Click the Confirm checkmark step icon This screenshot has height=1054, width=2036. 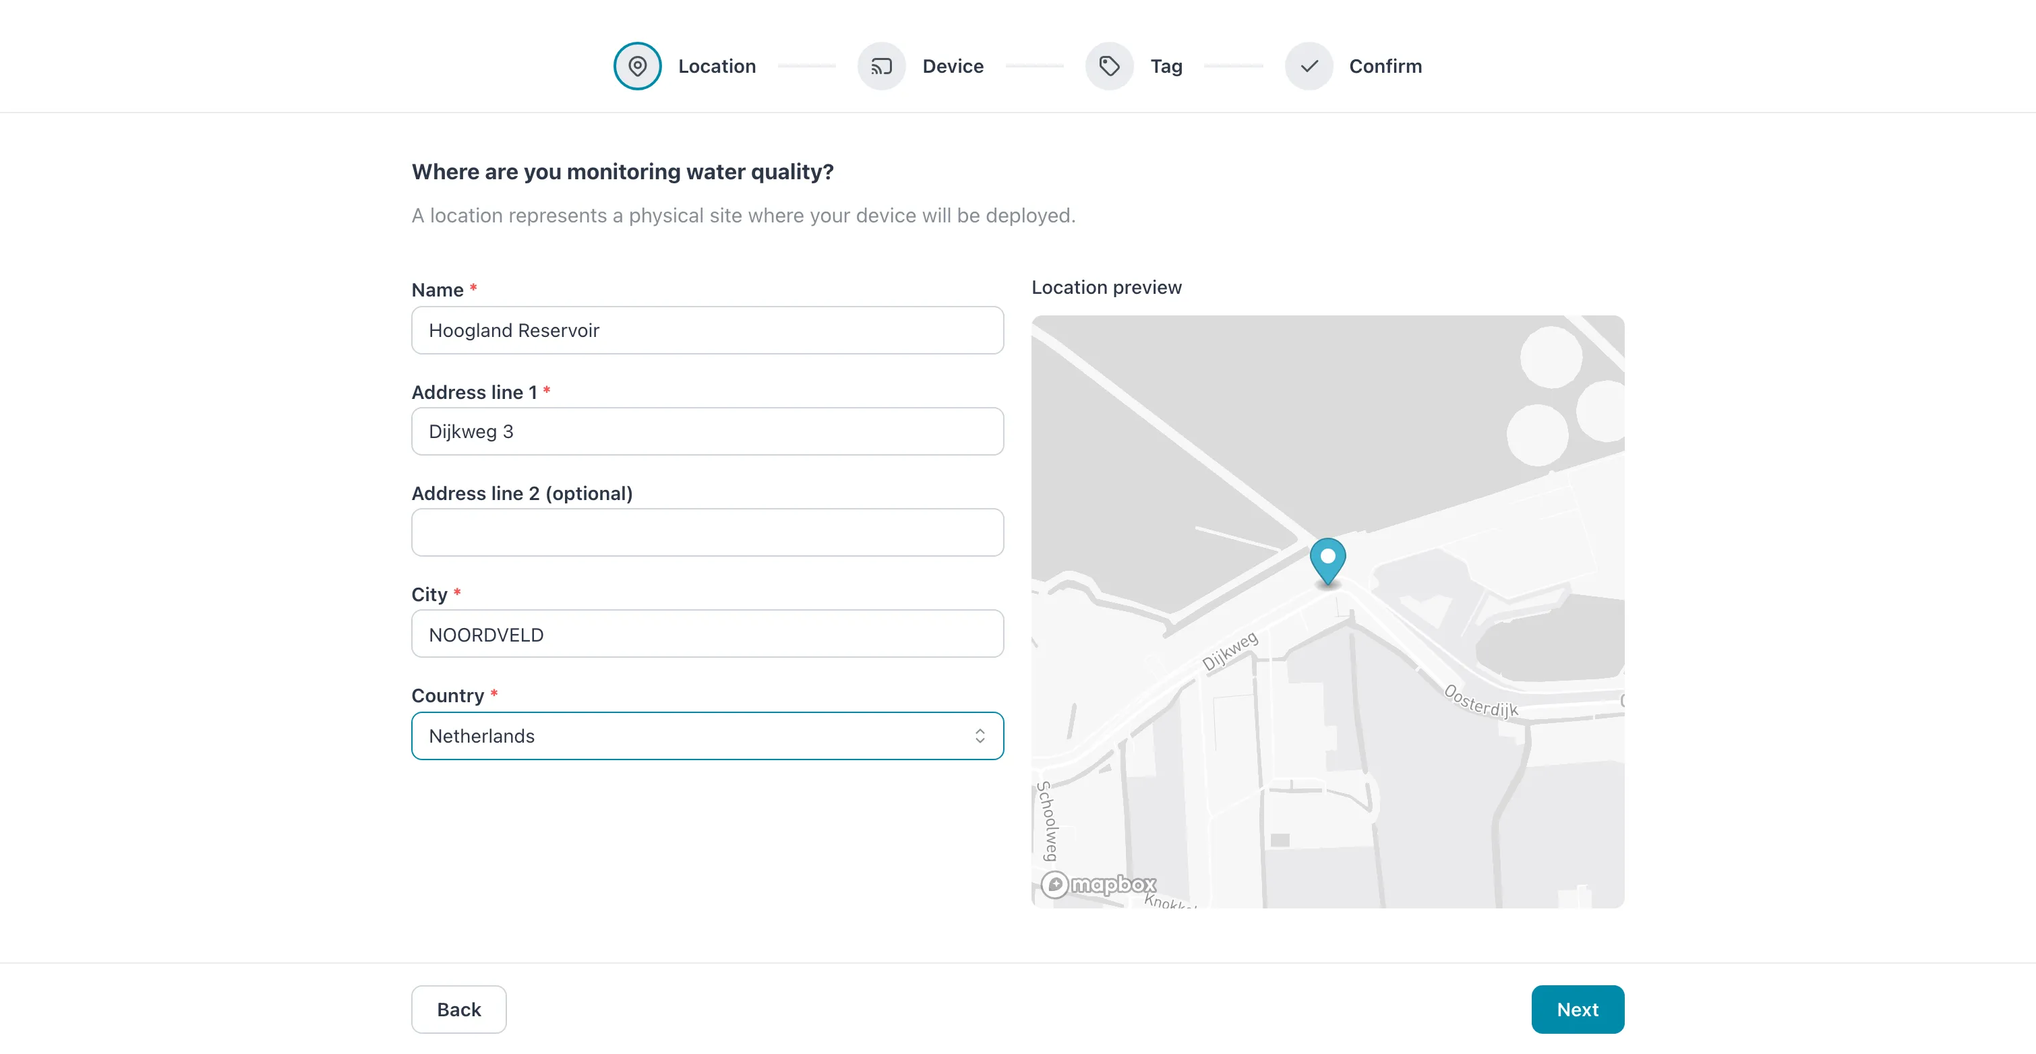(1309, 65)
